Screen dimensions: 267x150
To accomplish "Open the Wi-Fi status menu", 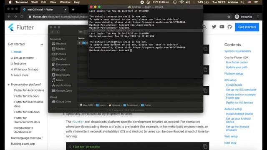I will tap(181, 2).
